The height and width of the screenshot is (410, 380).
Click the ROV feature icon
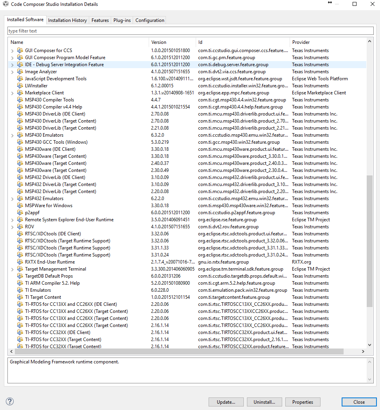coord(20,227)
